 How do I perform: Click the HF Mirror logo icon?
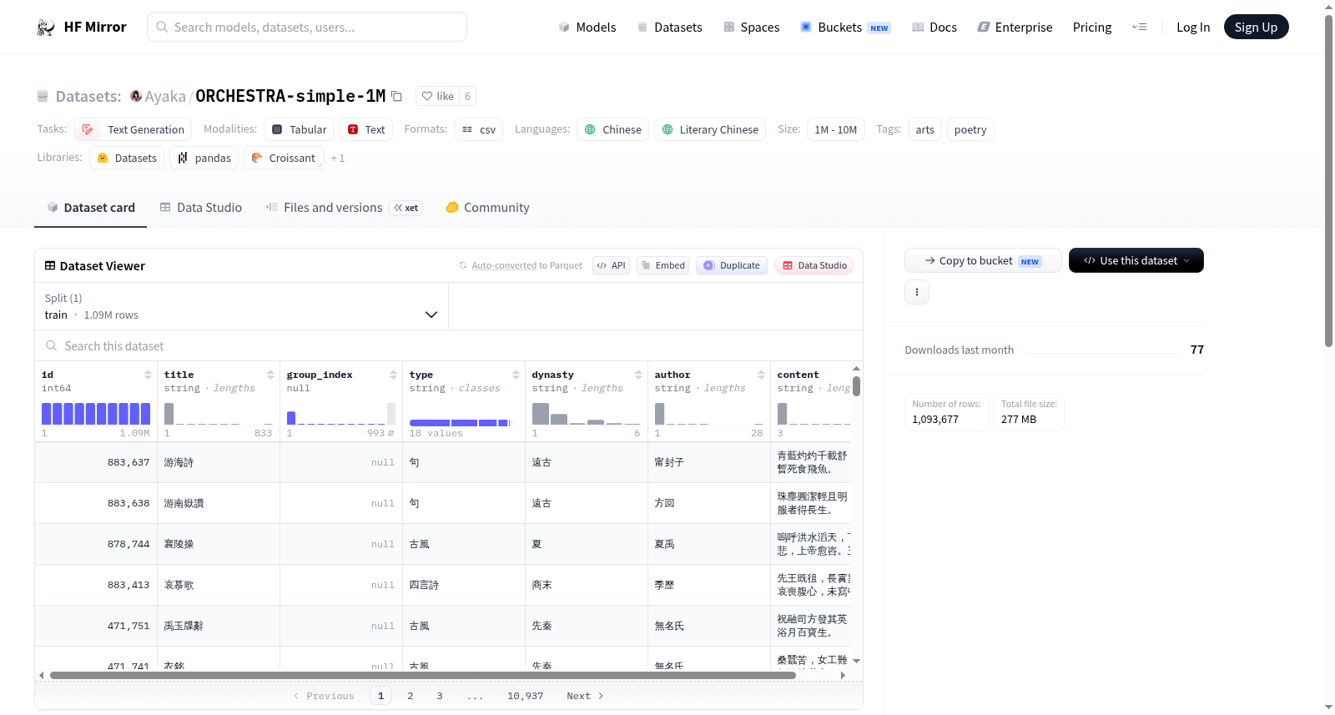pos(46,28)
